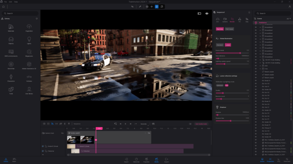
Task: Switch to the Seq tab
Action: coord(247,20)
